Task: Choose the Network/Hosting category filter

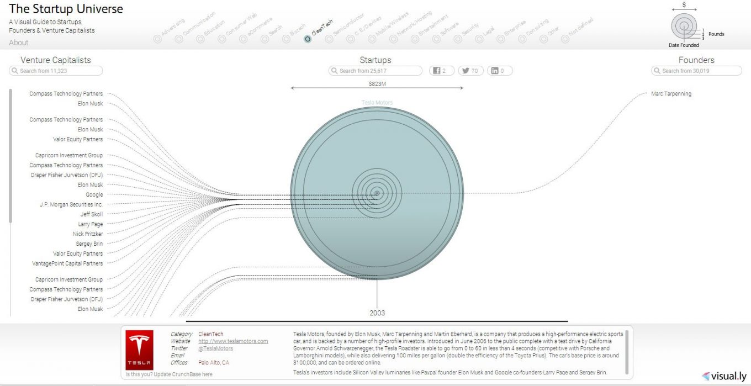Action: (393, 39)
